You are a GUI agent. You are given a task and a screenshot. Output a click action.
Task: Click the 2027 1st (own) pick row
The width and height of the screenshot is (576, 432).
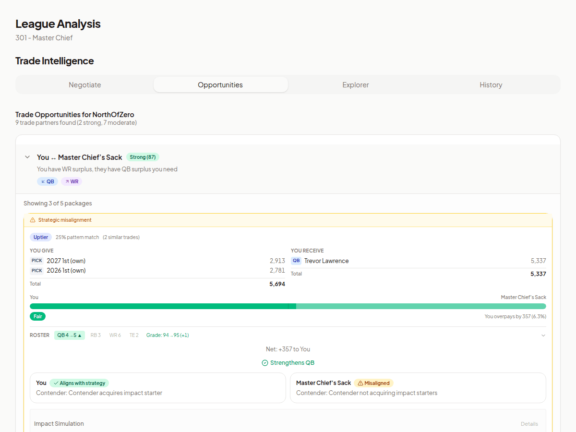[66, 261]
